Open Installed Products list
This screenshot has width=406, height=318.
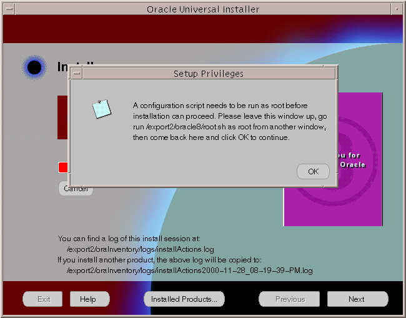184,299
